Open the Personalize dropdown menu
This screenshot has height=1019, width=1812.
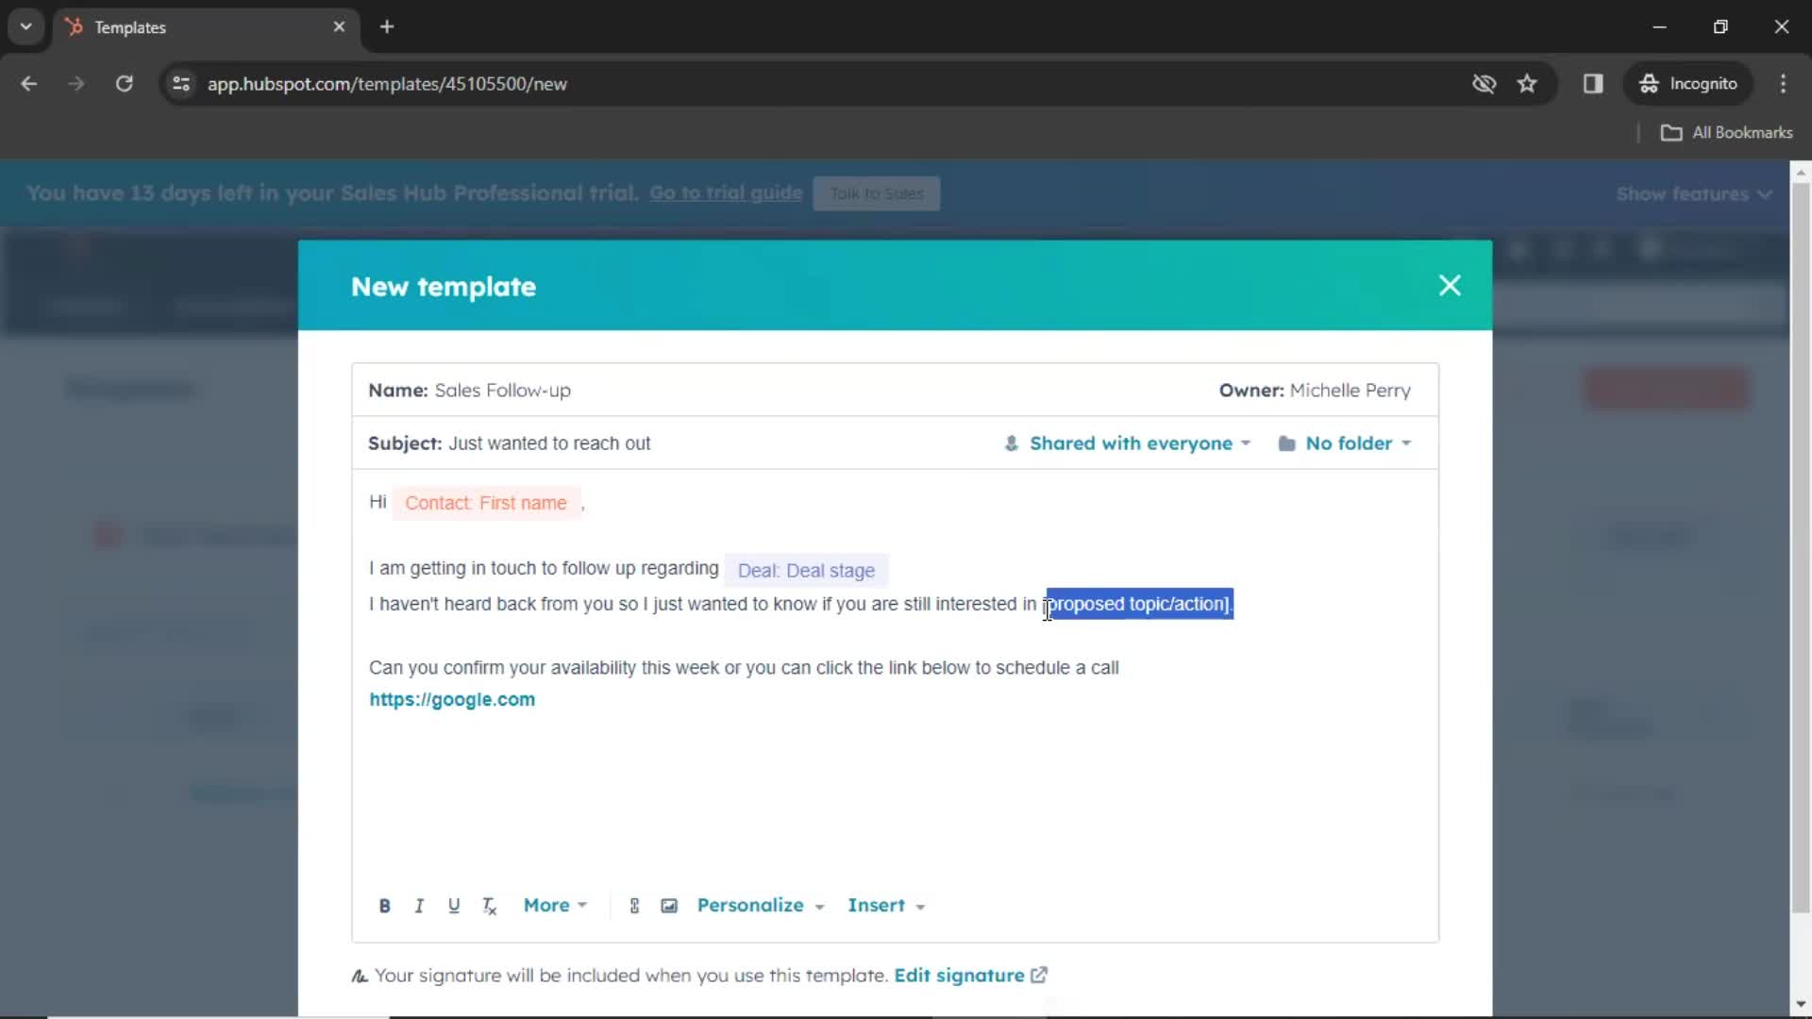click(x=759, y=905)
